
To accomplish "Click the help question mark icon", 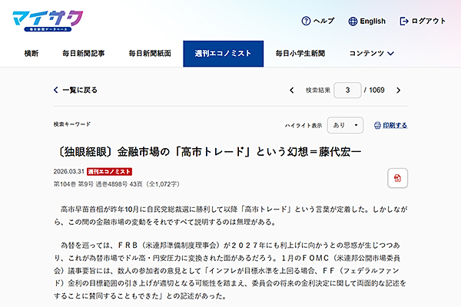I will pos(305,21).
